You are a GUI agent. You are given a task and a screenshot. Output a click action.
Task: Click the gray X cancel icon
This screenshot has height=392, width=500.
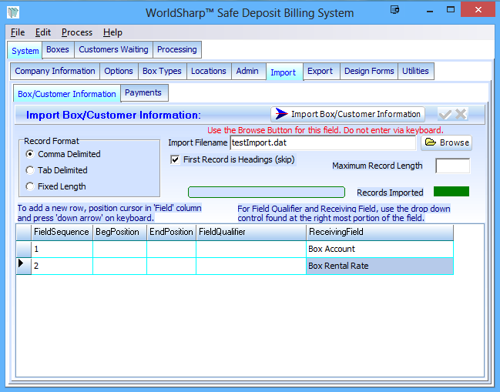[461, 114]
